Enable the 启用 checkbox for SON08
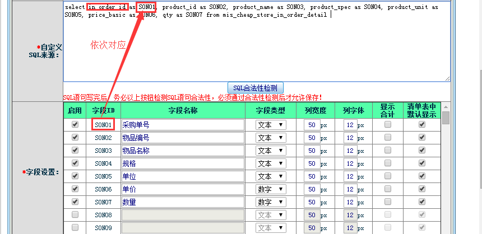The width and height of the screenshot is (482, 234). 75,215
